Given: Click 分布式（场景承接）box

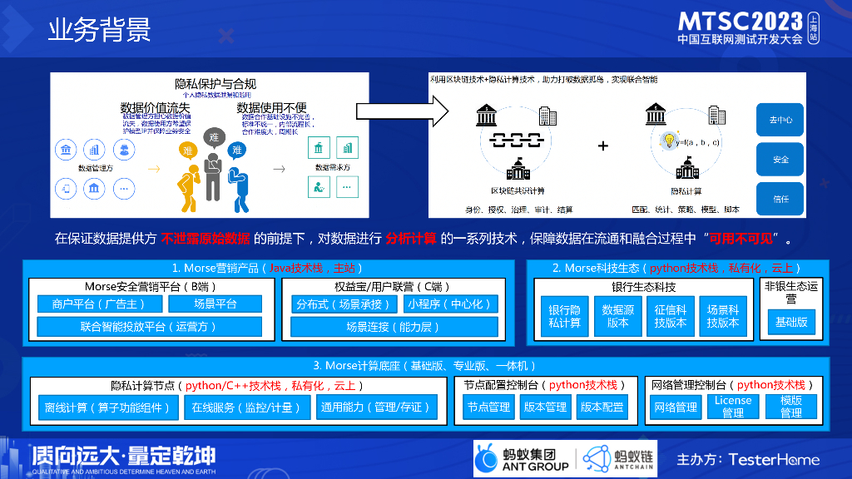Looking at the screenshot, I should pyautogui.click(x=344, y=304).
